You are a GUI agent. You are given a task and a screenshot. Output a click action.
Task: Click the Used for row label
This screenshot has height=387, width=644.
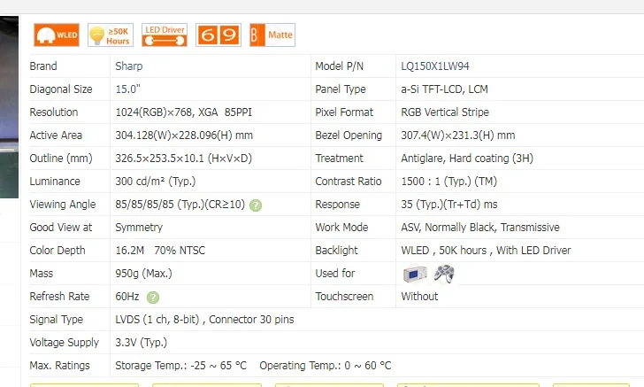pos(334,274)
